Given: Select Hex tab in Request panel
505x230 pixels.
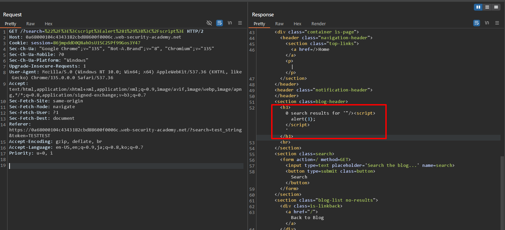Looking at the screenshot, I should 49,24.
